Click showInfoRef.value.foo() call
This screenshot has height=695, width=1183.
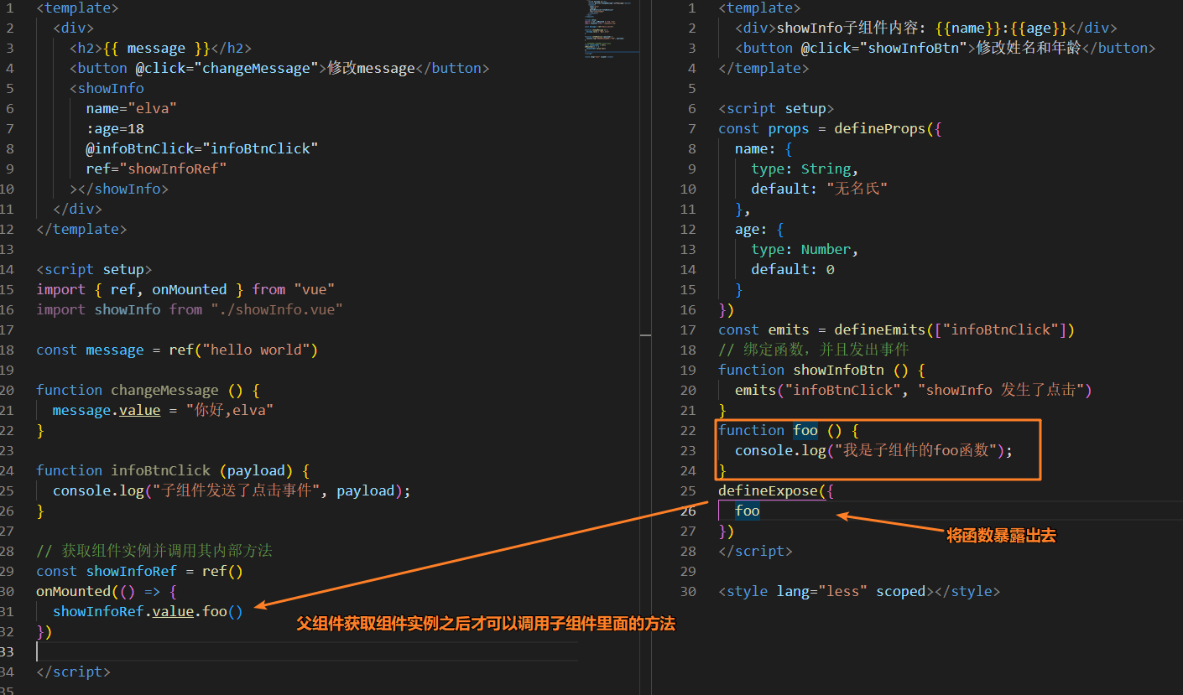point(148,611)
